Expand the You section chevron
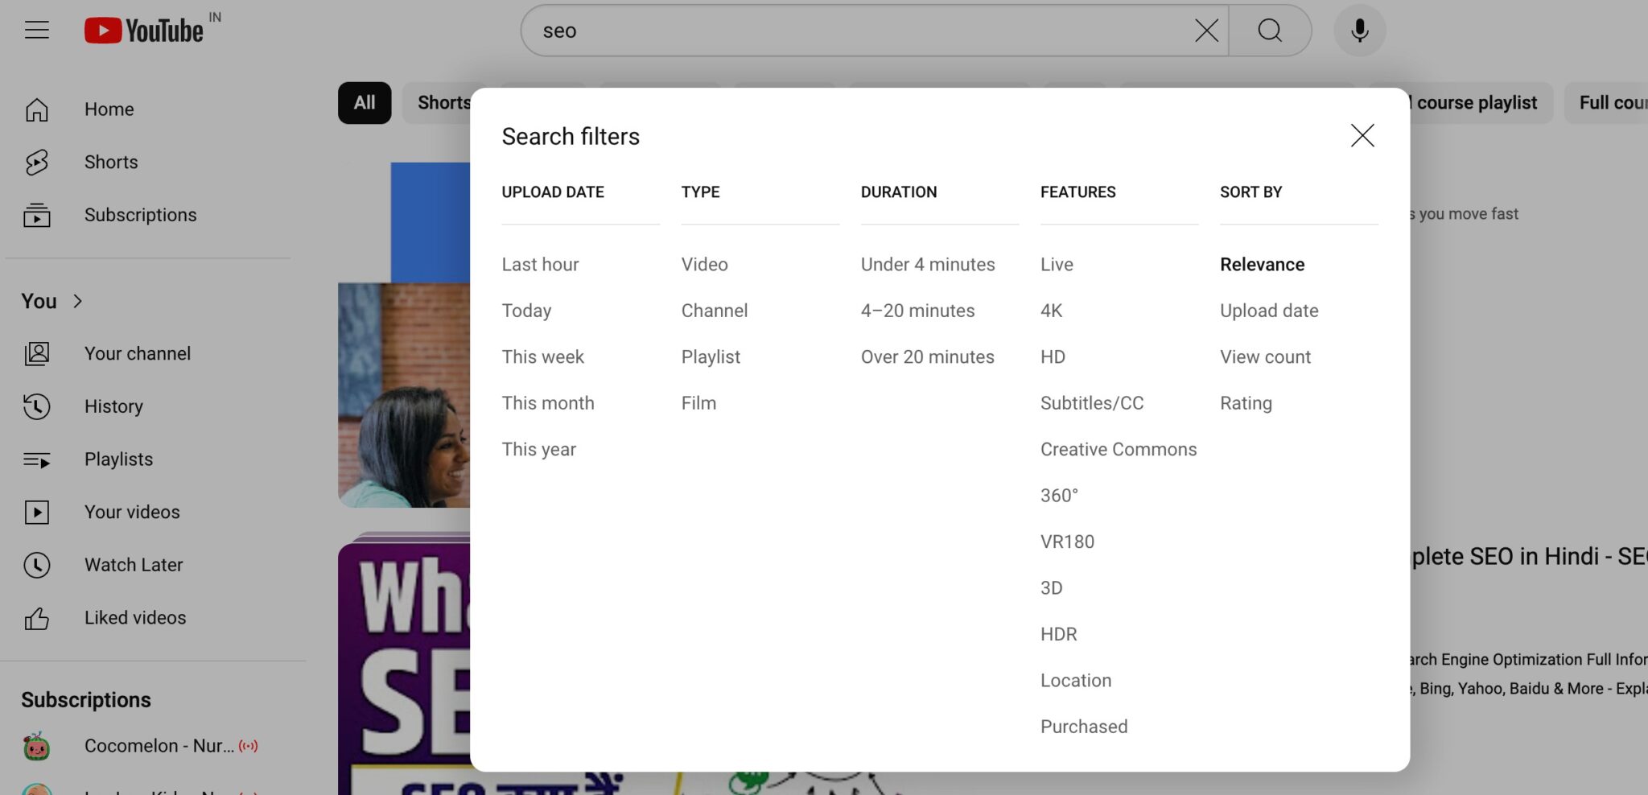Viewport: 1648px width, 795px height. point(78,301)
